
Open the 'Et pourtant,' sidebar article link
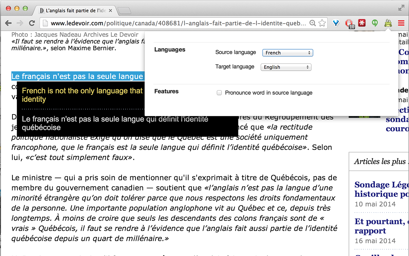(382, 226)
